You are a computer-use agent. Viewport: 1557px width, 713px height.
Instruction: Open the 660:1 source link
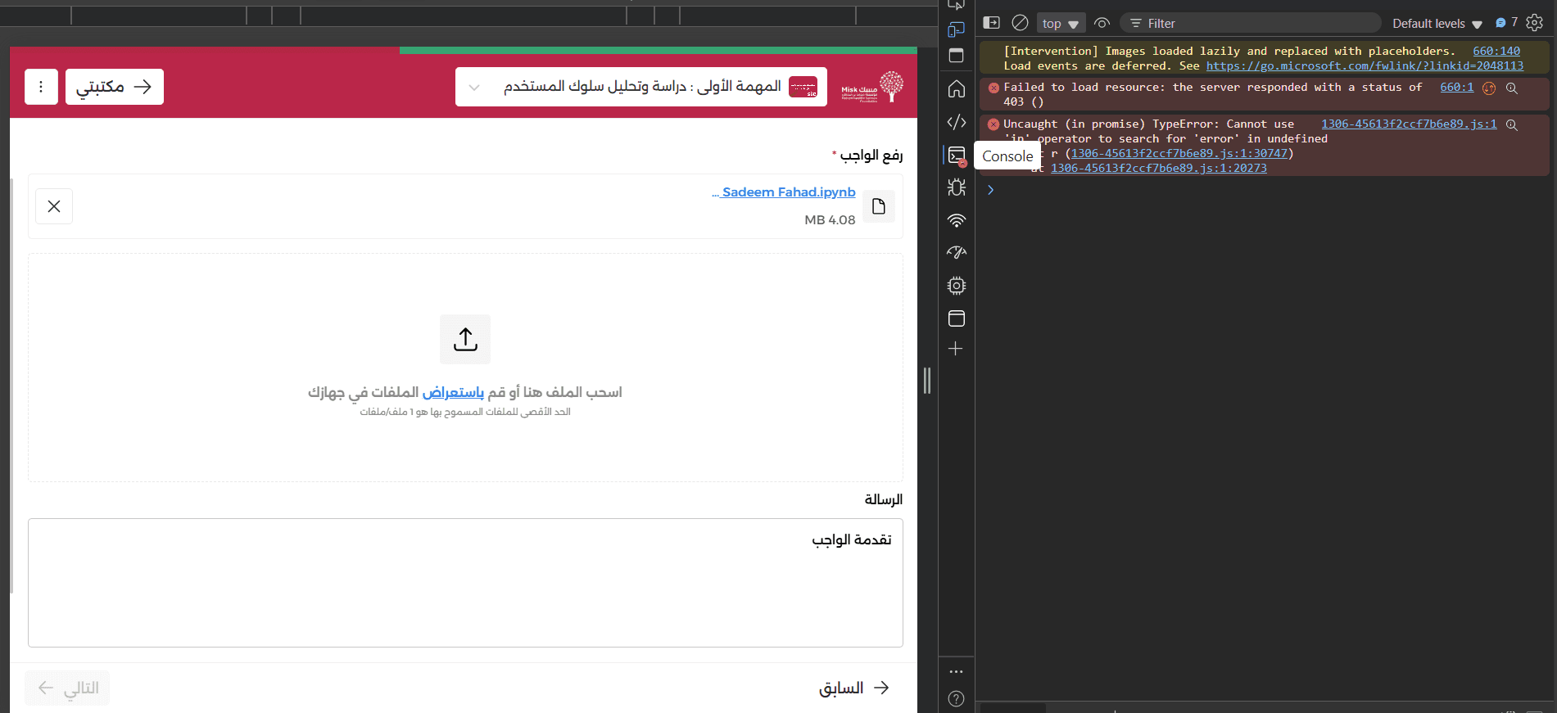point(1457,87)
